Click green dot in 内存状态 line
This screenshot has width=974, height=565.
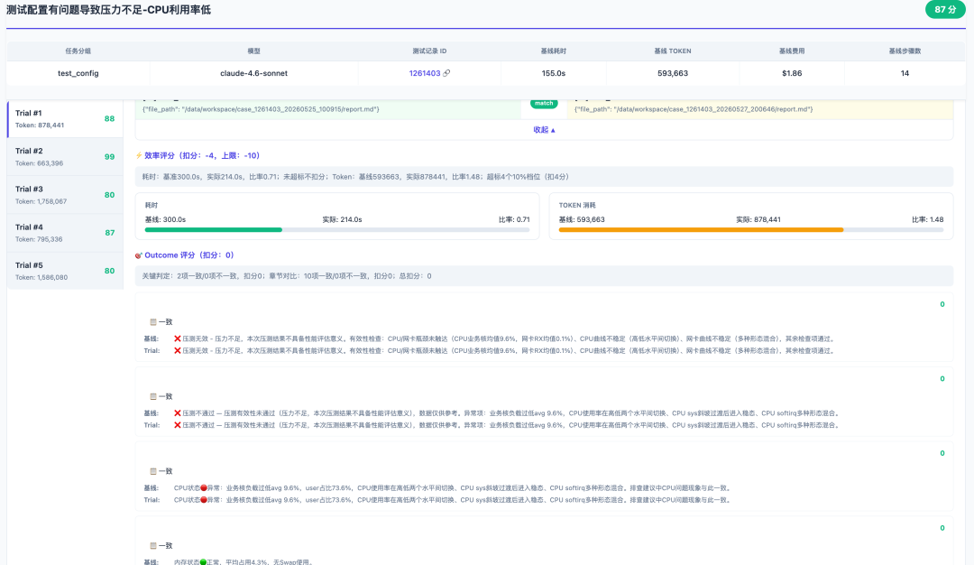pyautogui.click(x=204, y=562)
